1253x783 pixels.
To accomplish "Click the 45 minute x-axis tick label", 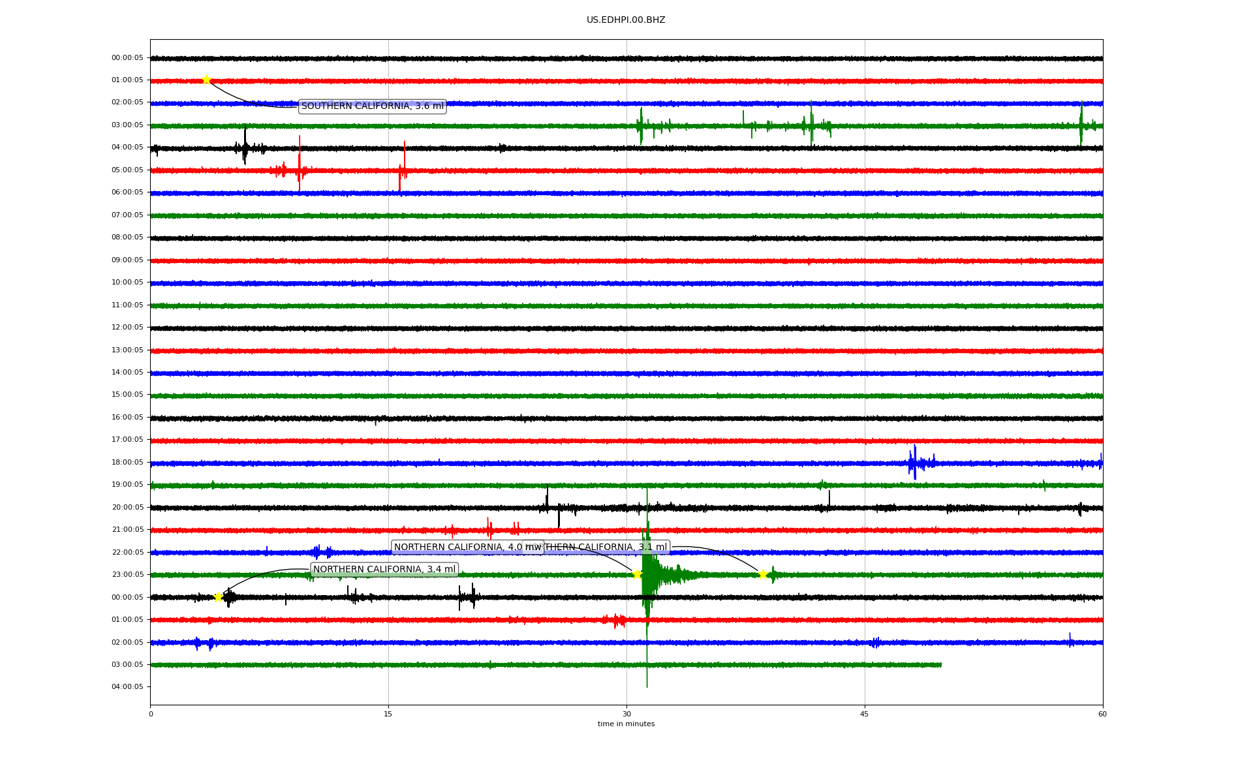I will click(864, 714).
